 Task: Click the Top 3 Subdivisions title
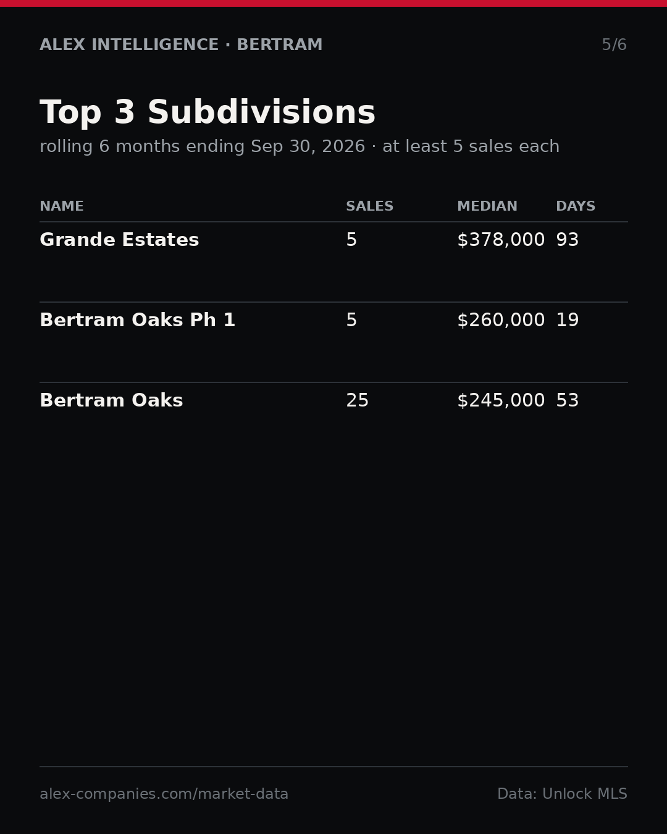coord(208,114)
